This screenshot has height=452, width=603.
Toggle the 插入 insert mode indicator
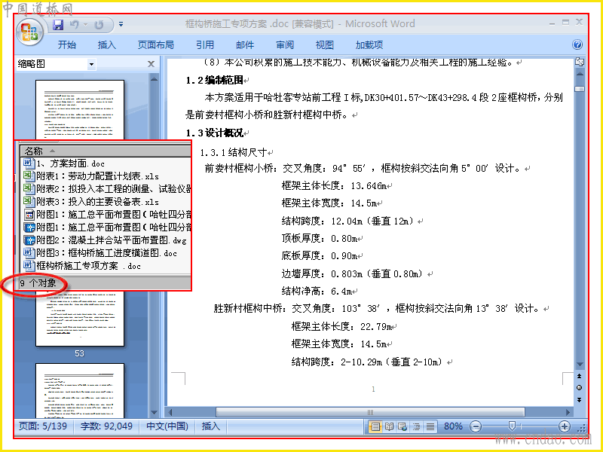(x=211, y=426)
